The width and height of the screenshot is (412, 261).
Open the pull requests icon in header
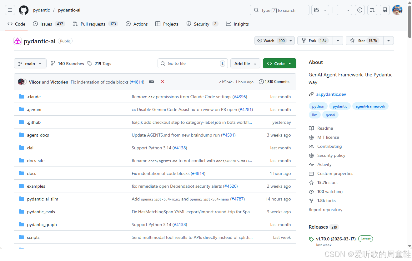coord(372,10)
